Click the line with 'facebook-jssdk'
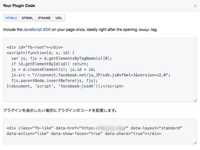Viewport: 200px width, 150px height. click(x=65, y=86)
